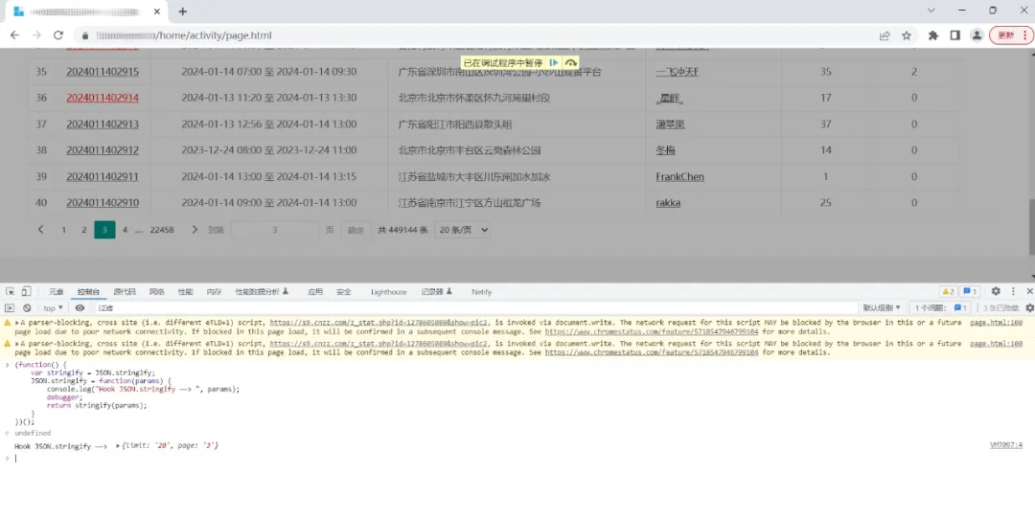
Task: Open the 20 条/页 page size dropdown
Action: [x=463, y=230]
